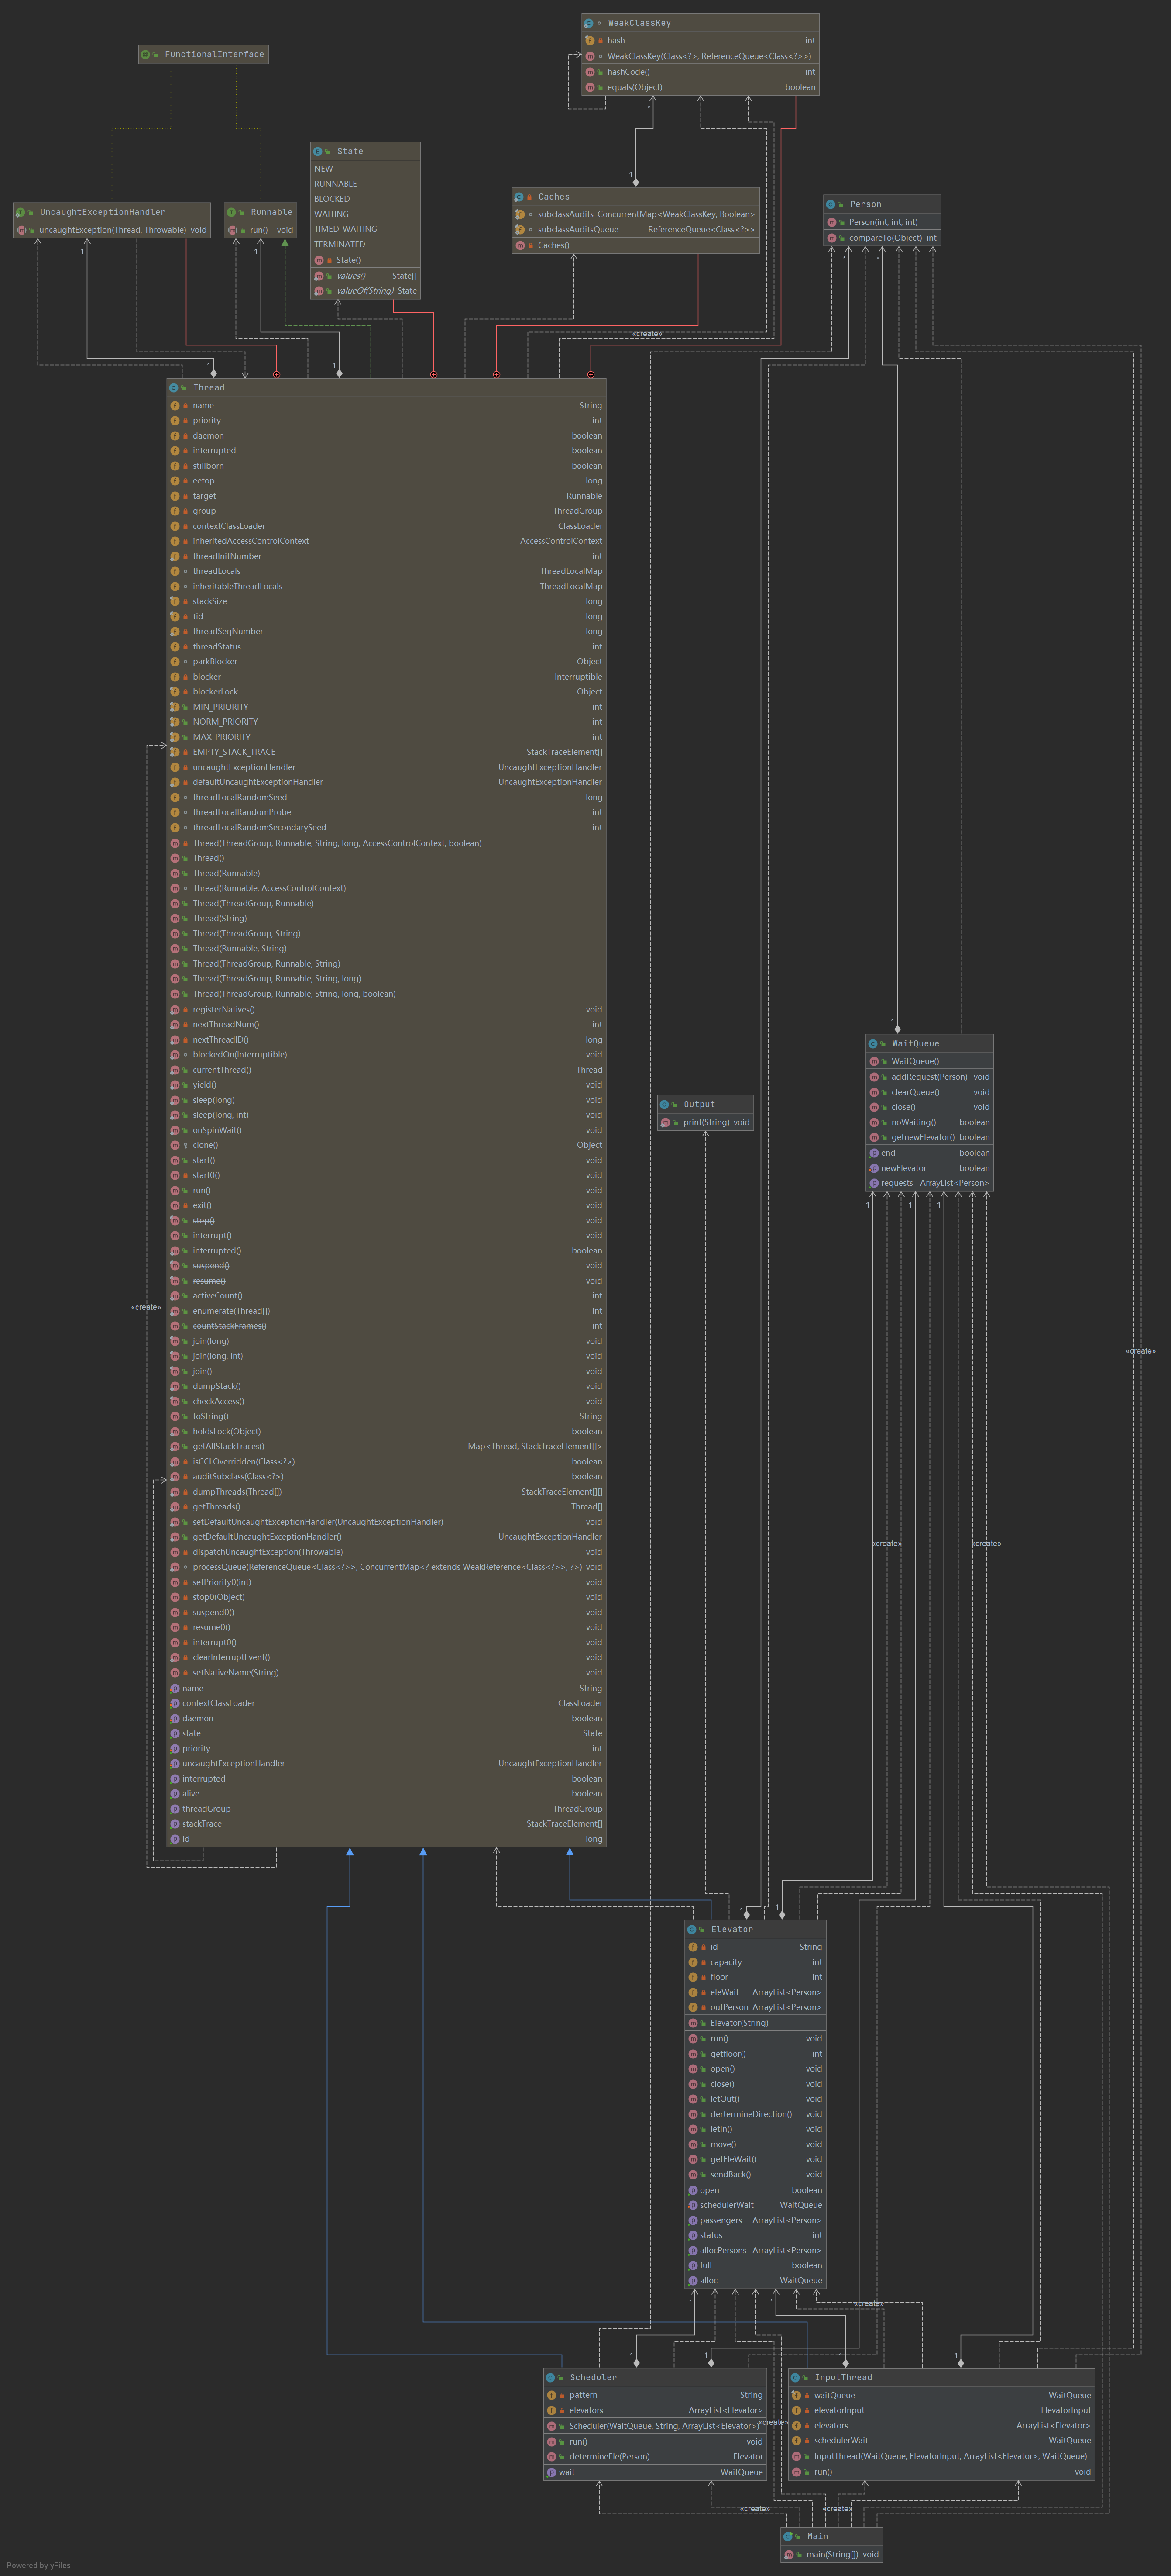Click the Caches class icon
The height and width of the screenshot is (2576, 1171).
[x=519, y=197]
